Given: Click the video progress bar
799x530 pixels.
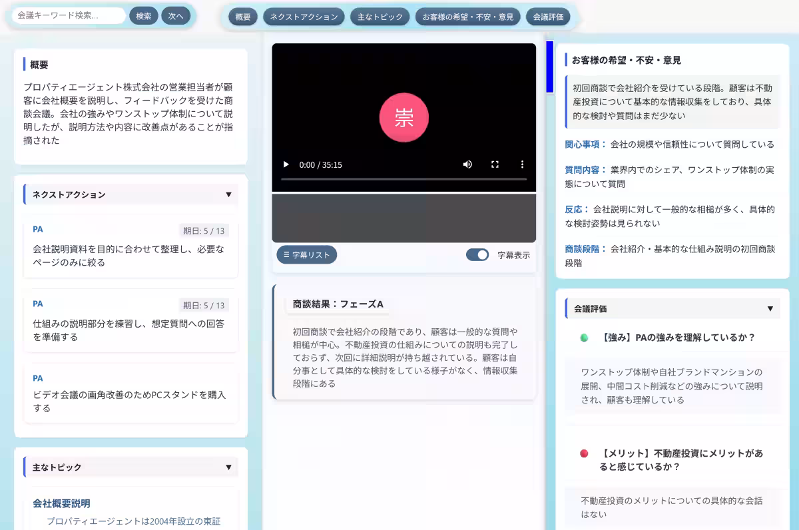Looking at the screenshot, I should [403, 178].
